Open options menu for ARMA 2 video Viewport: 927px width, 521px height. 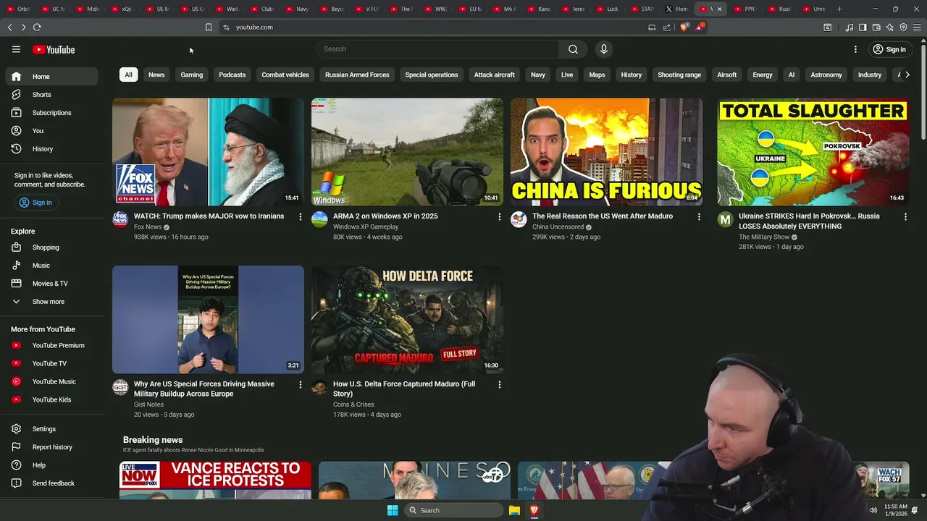tap(499, 216)
